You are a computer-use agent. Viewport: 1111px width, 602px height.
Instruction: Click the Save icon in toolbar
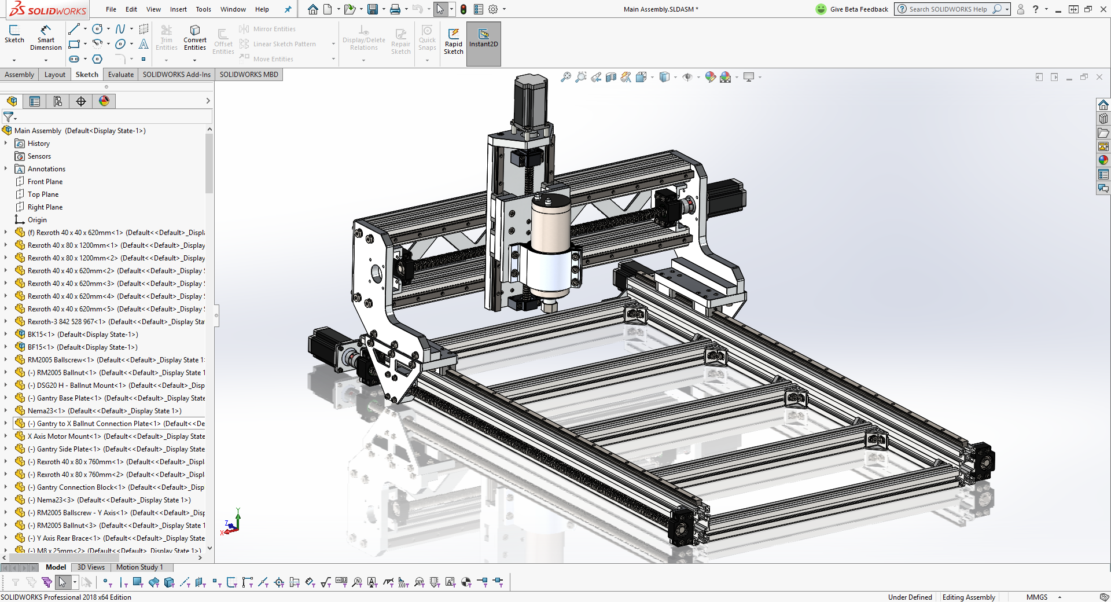pyautogui.click(x=373, y=9)
